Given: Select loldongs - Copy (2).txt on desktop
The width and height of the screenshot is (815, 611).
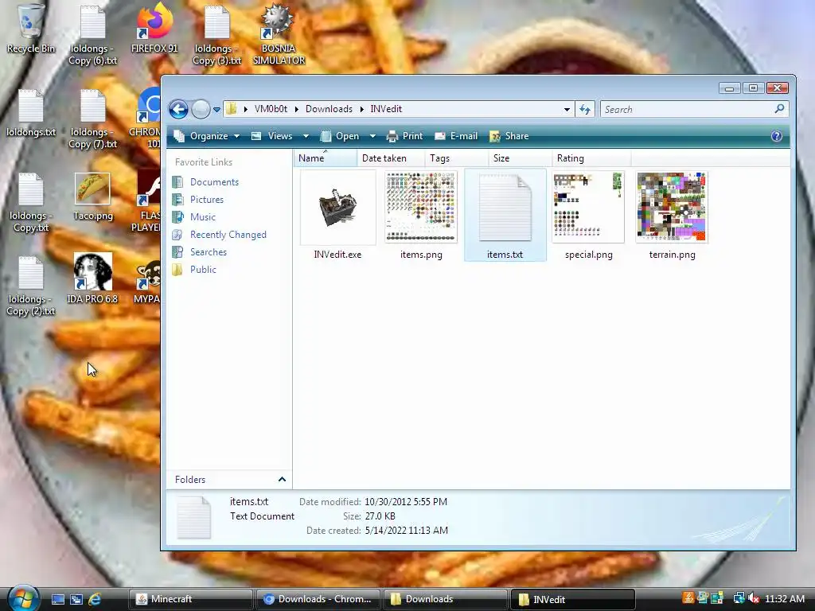Looking at the screenshot, I should (x=31, y=286).
